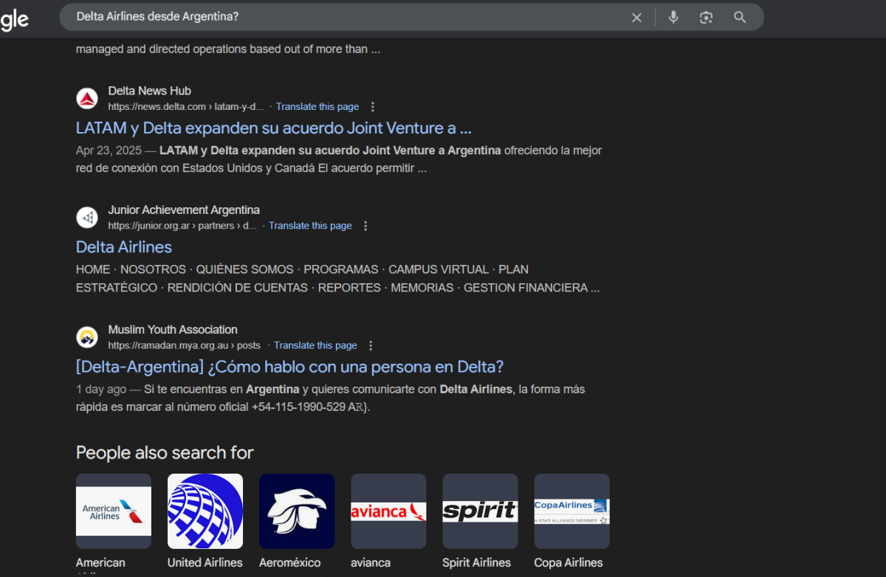
Task: Select the American Airlines suggestion thumbnail
Action: pos(114,511)
